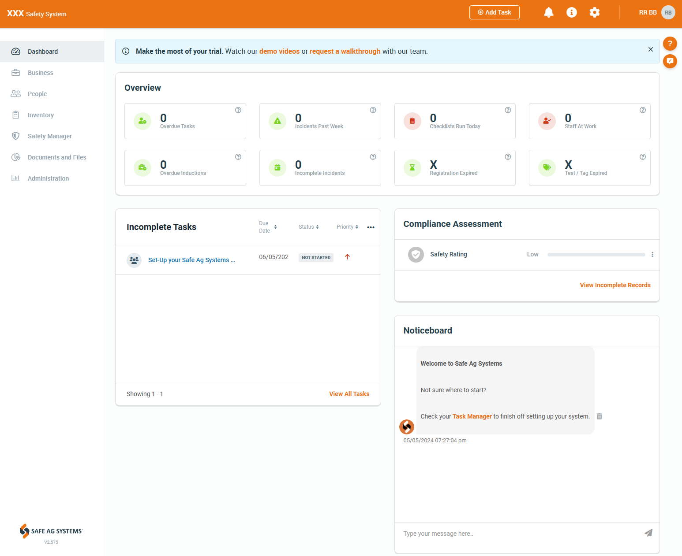This screenshot has height=556, width=682.
Task: Open the notifications bell icon
Action: coord(548,12)
